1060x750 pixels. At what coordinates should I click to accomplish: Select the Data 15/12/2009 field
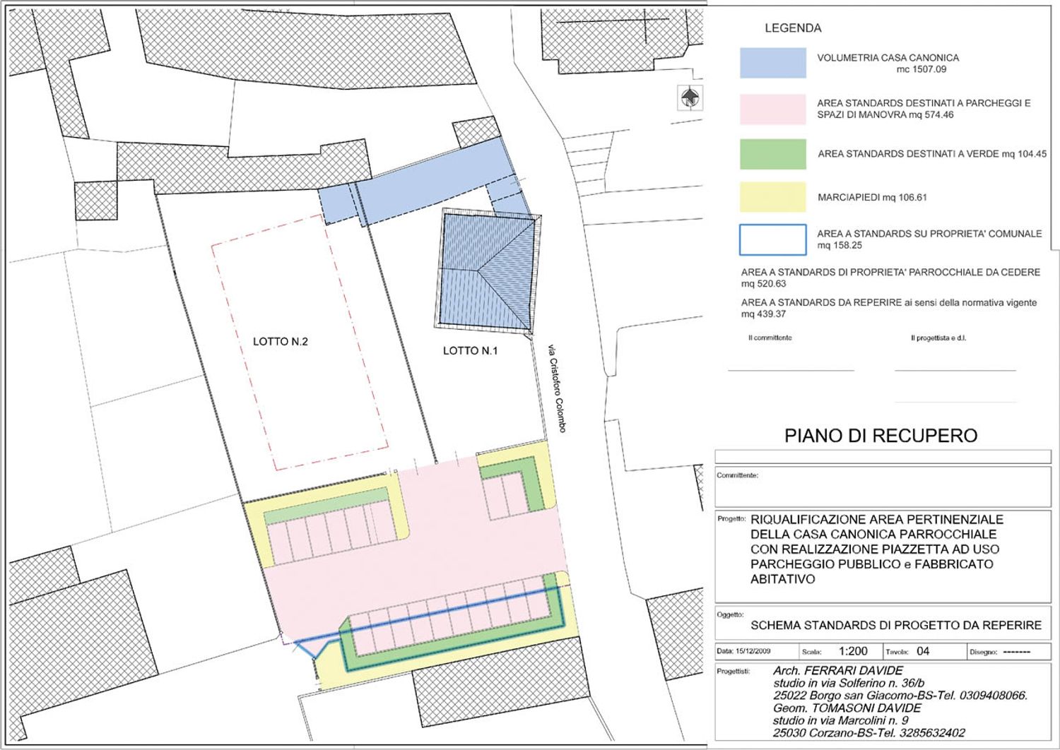coord(743,652)
